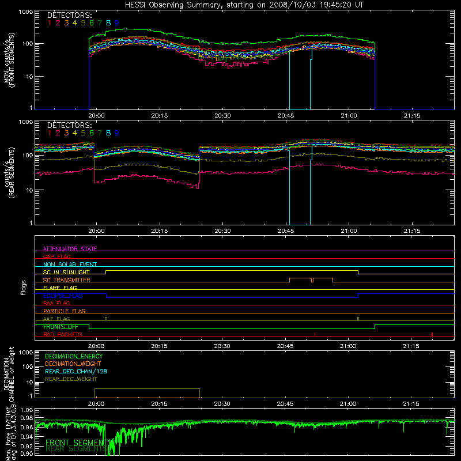Click orange detector 3 in front segments legend
461x461 pixels.
click(66, 23)
